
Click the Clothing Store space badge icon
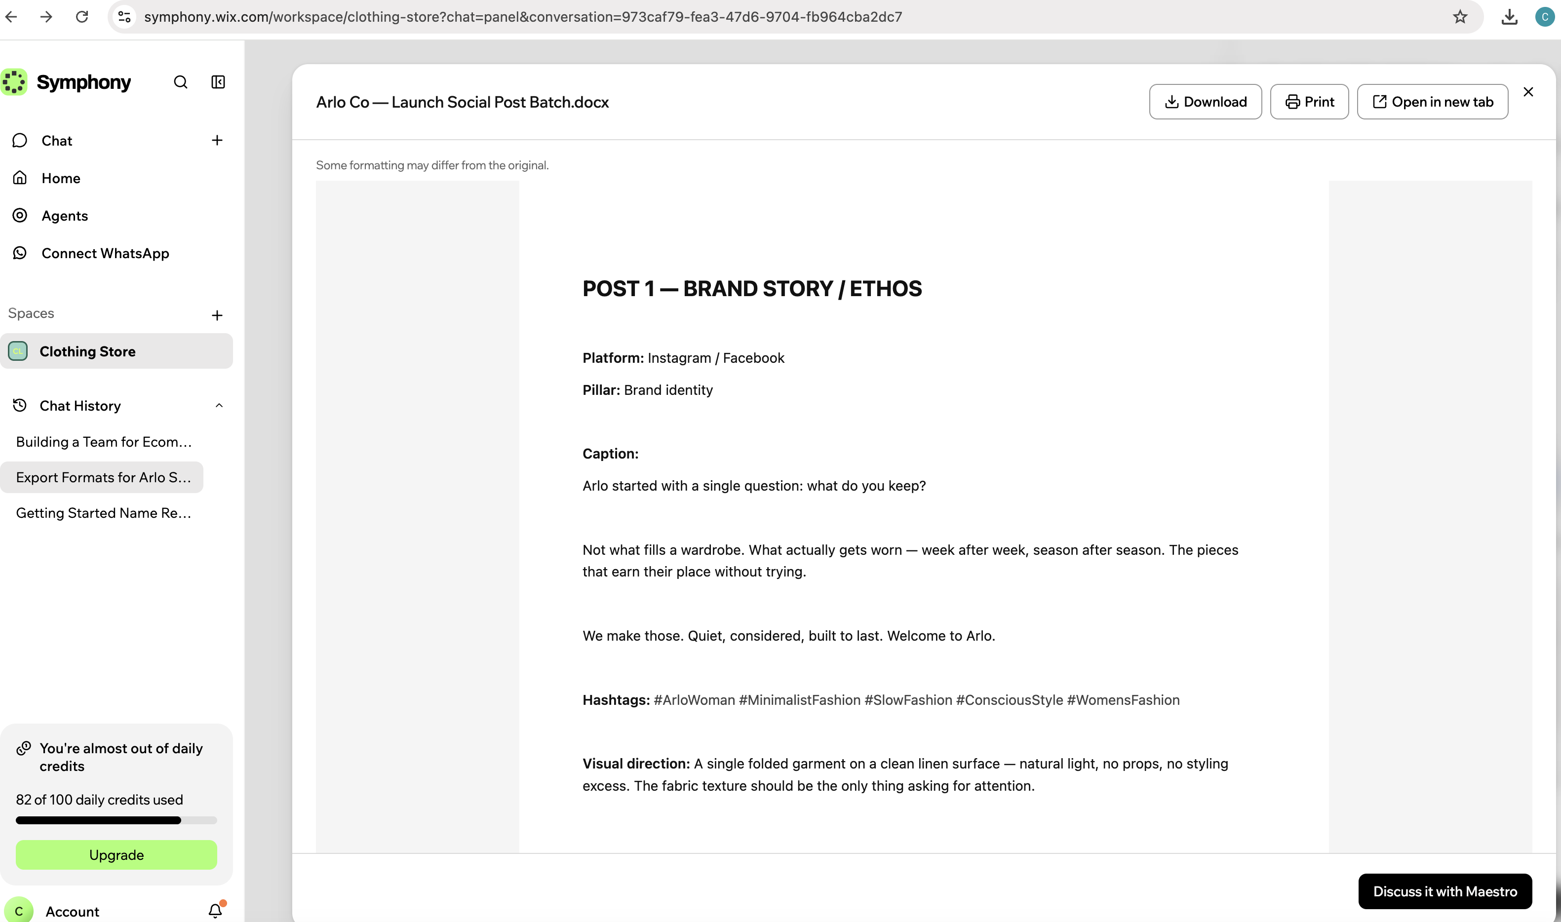pyautogui.click(x=18, y=351)
